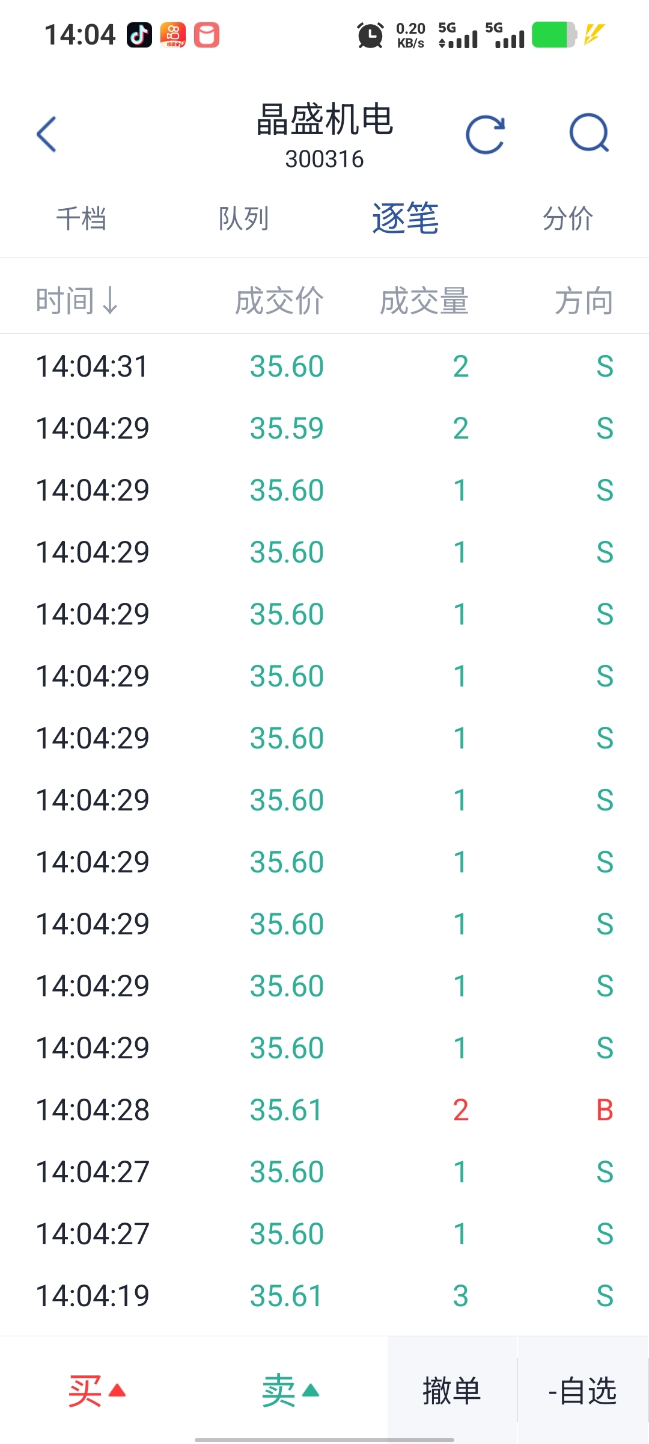
Task: Tap the back arrow icon
Action: (x=47, y=134)
